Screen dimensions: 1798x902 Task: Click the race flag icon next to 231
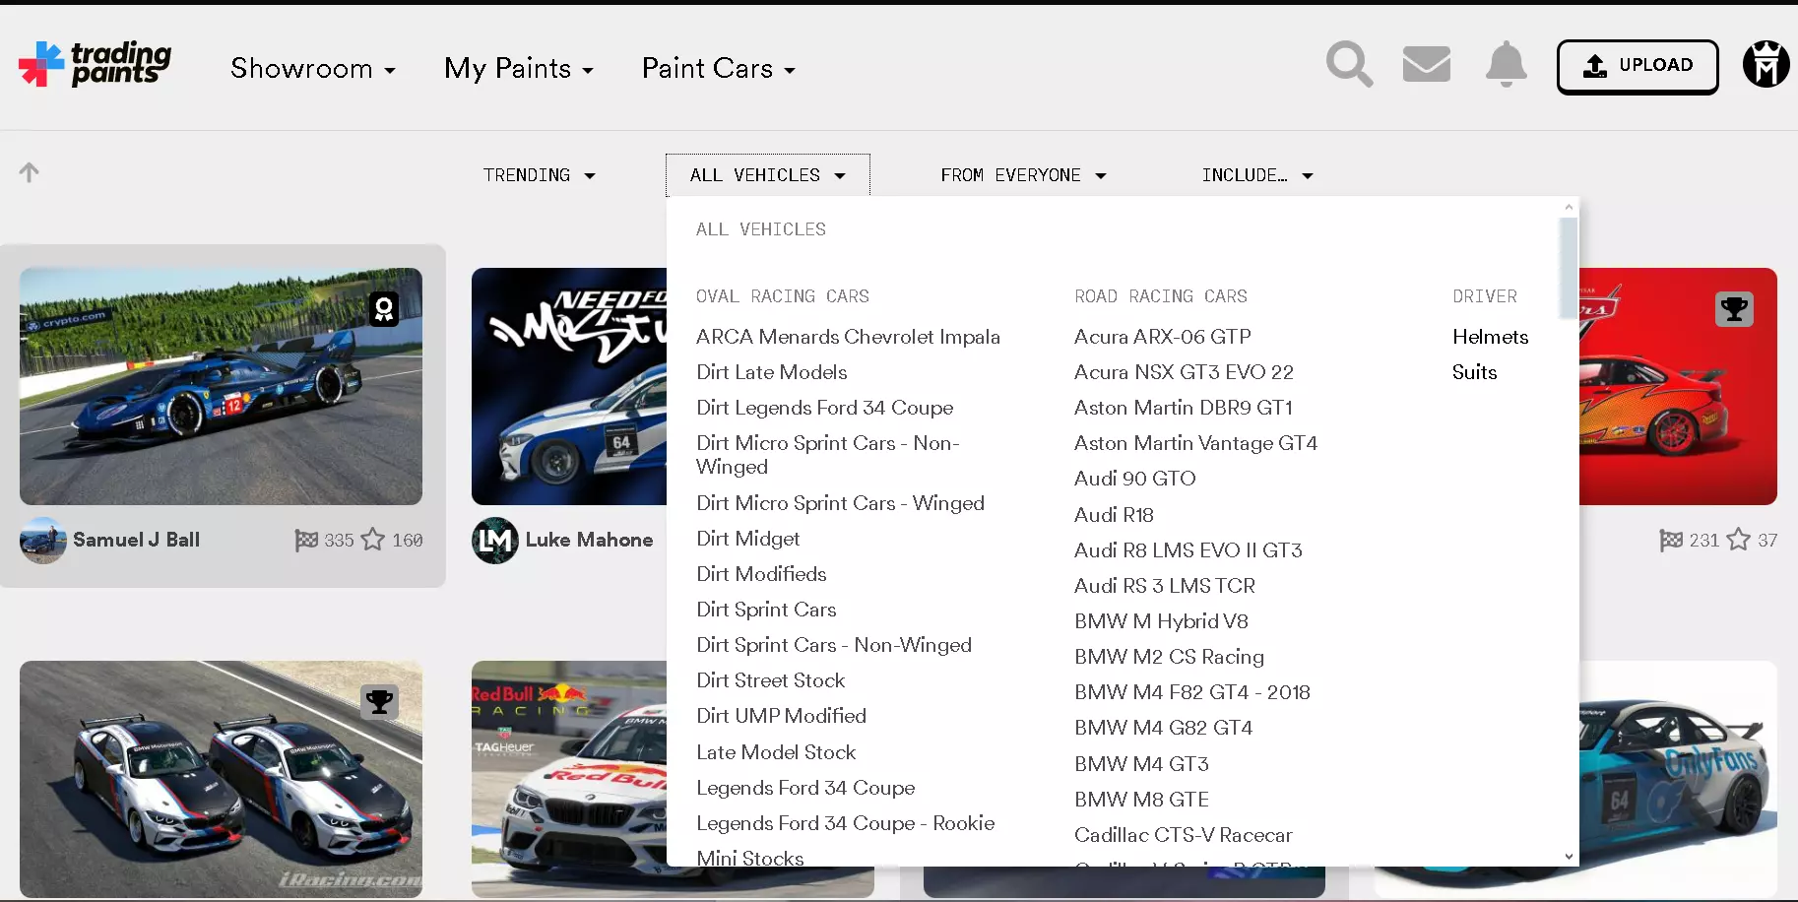coord(1671,540)
